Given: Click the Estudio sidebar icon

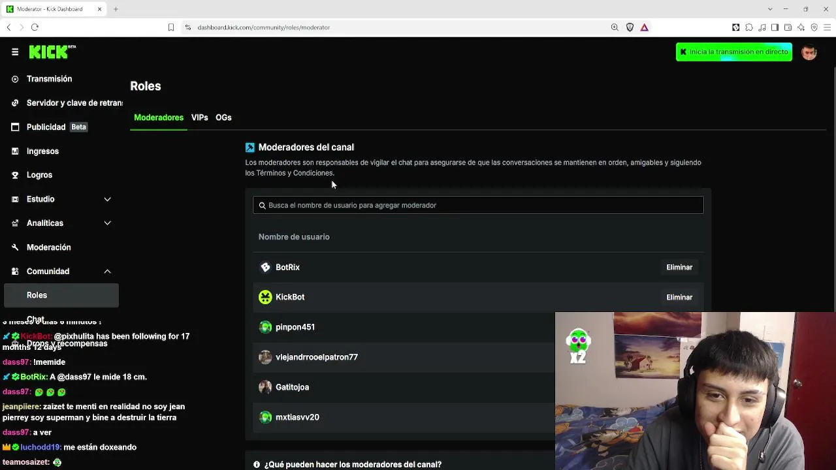Looking at the screenshot, I should coord(15,199).
